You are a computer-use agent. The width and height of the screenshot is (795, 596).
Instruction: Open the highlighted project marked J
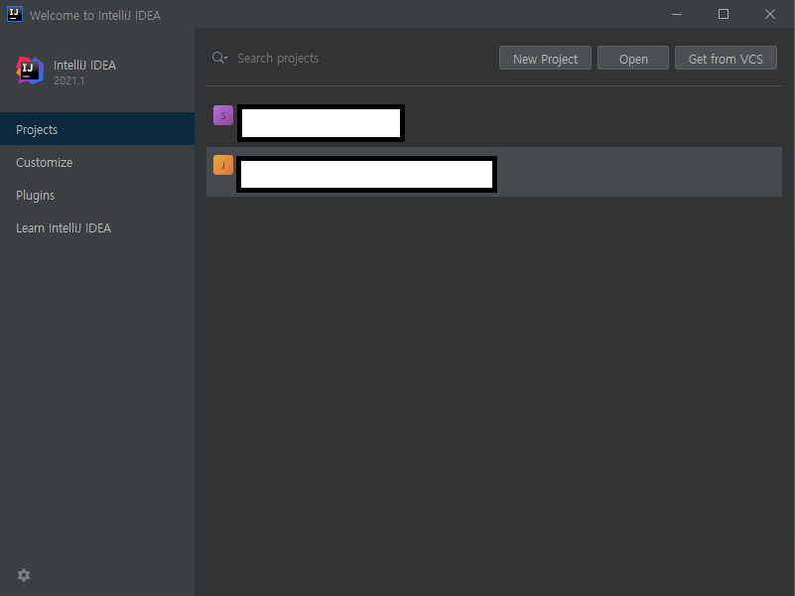tap(494, 172)
